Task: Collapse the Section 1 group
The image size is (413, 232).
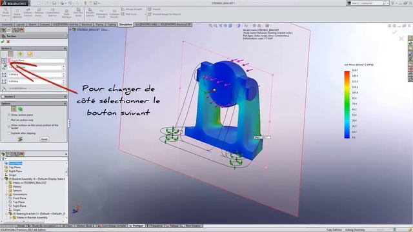Action: point(65,48)
